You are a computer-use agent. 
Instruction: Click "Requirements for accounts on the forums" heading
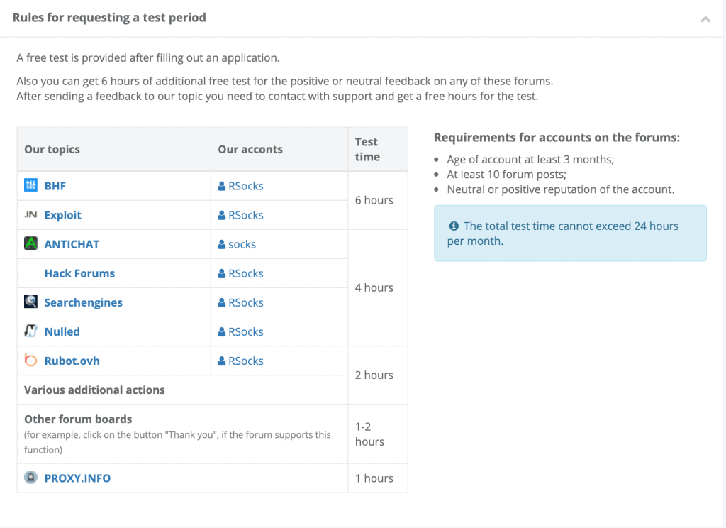pyautogui.click(x=557, y=138)
